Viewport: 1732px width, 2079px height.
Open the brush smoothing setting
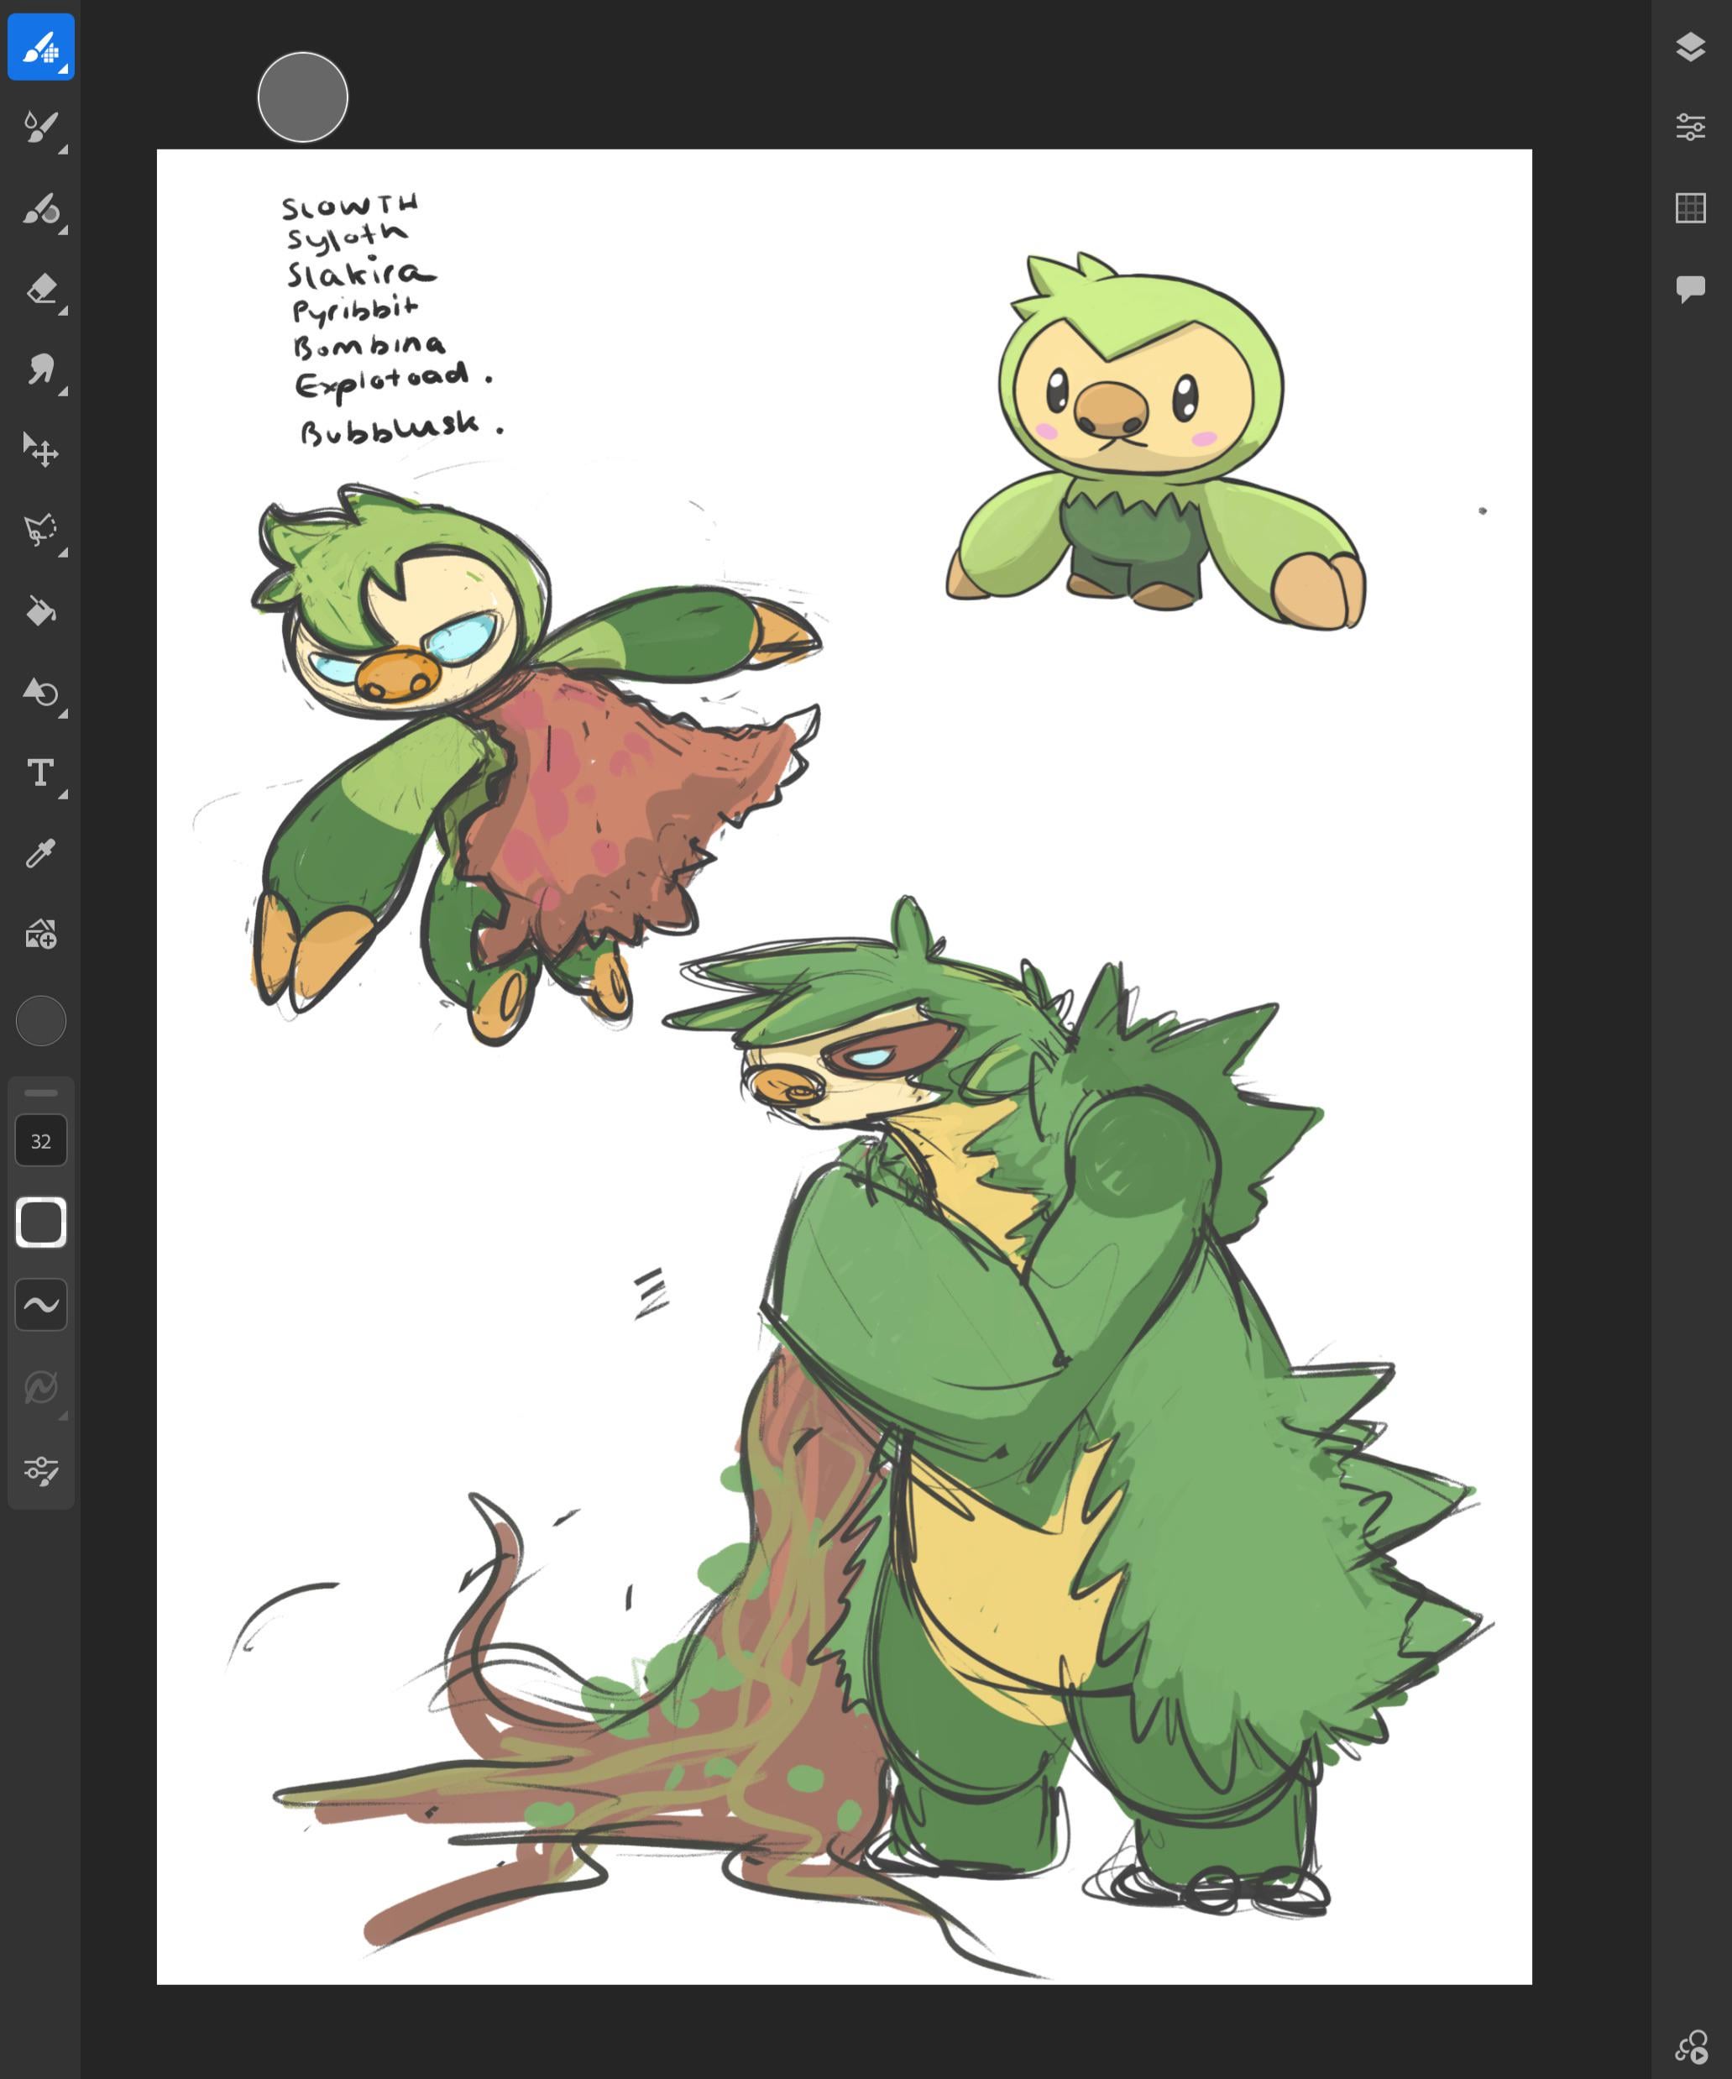click(40, 1304)
